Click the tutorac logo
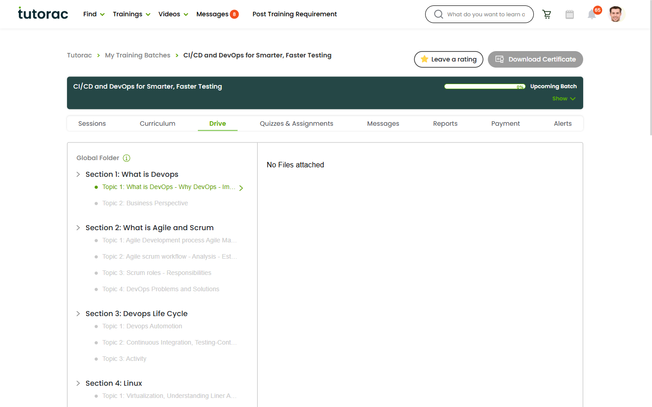The height and width of the screenshot is (407, 652). point(43,14)
